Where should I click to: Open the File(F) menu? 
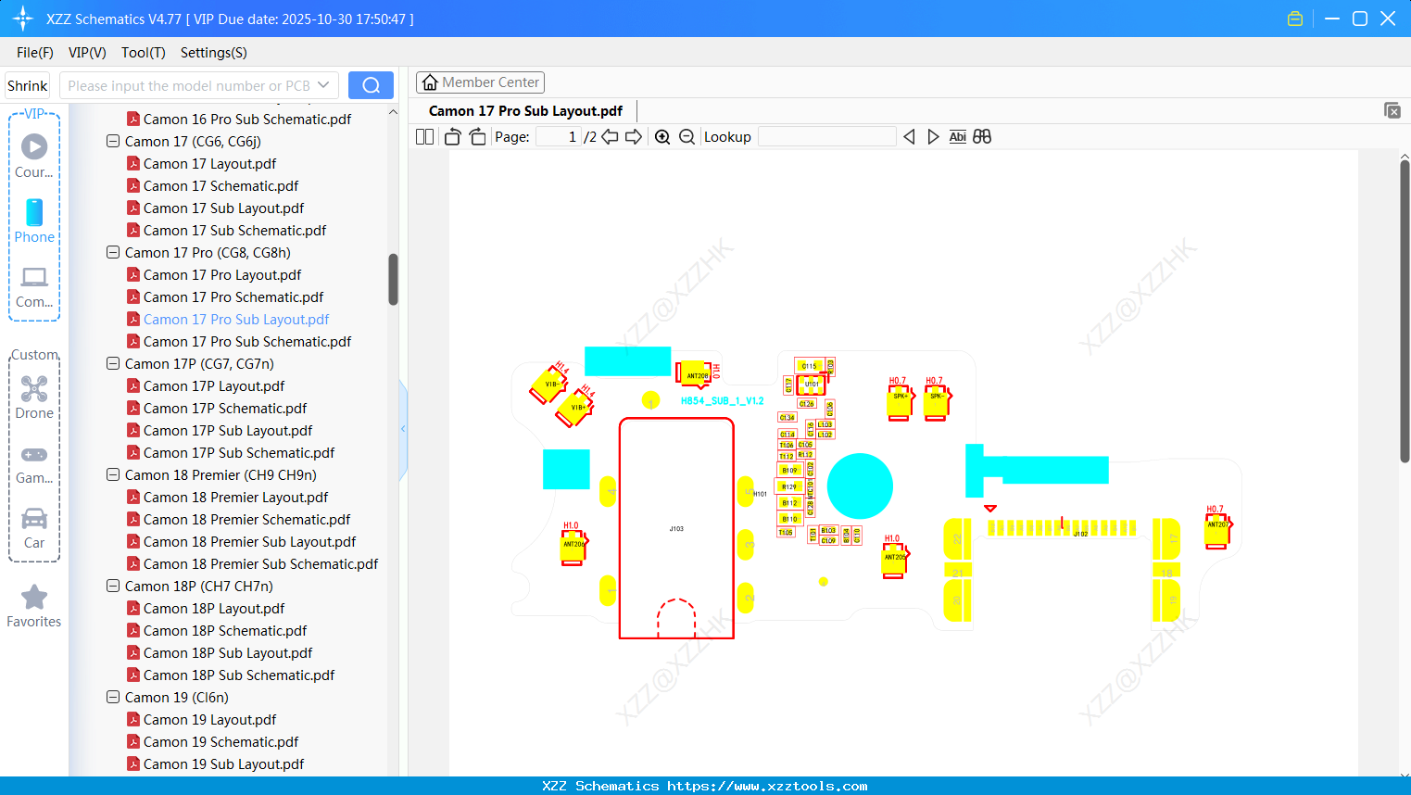point(35,53)
